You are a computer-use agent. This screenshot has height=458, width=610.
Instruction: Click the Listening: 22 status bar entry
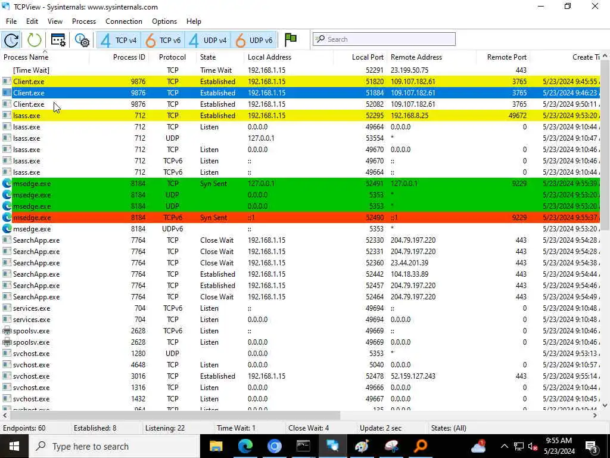pyautogui.click(x=165, y=428)
